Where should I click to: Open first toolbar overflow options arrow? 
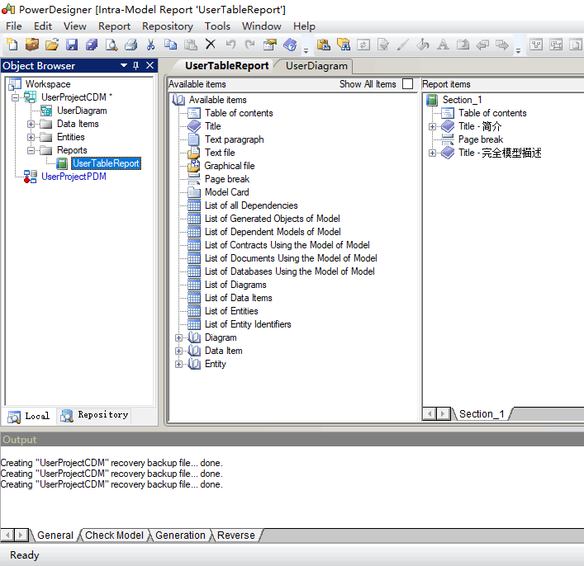[x=306, y=50]
